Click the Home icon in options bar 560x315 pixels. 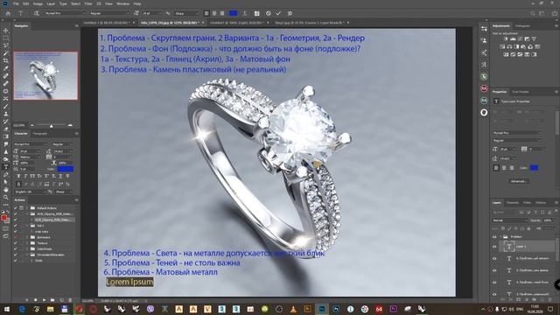click(8, 13)
